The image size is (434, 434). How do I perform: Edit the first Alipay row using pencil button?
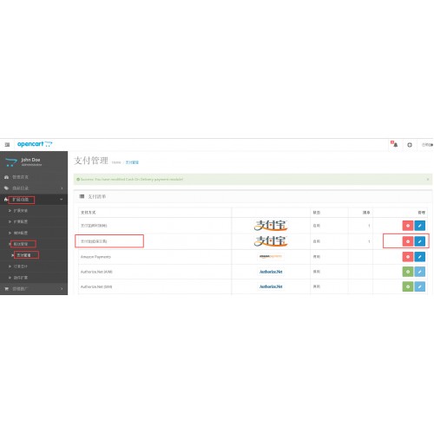point(420,226)
